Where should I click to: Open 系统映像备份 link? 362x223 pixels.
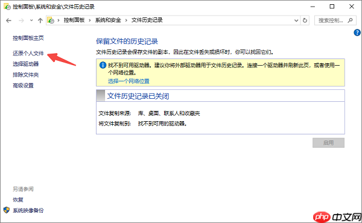28,210
